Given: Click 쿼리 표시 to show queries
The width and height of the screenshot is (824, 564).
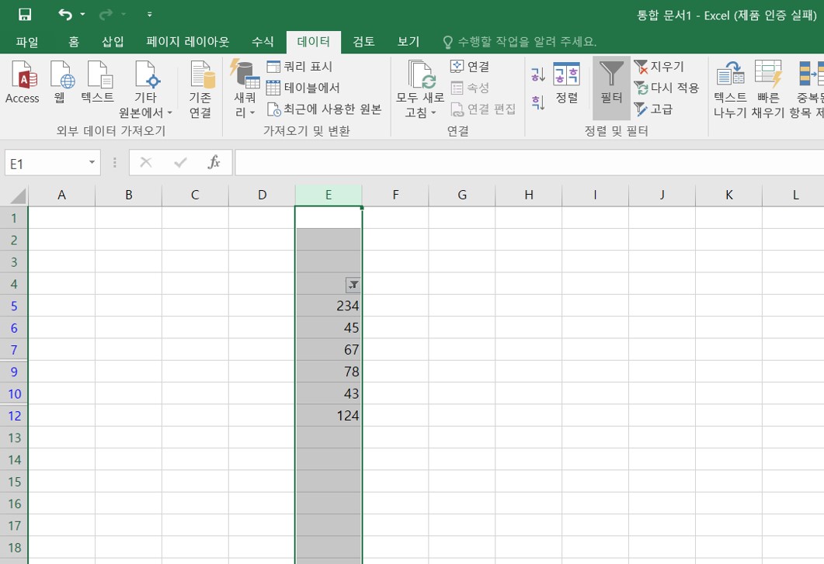Looking at the screenshot, I should 297,67.
